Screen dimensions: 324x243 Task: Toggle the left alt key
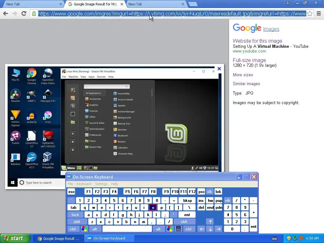coord(95,229)
